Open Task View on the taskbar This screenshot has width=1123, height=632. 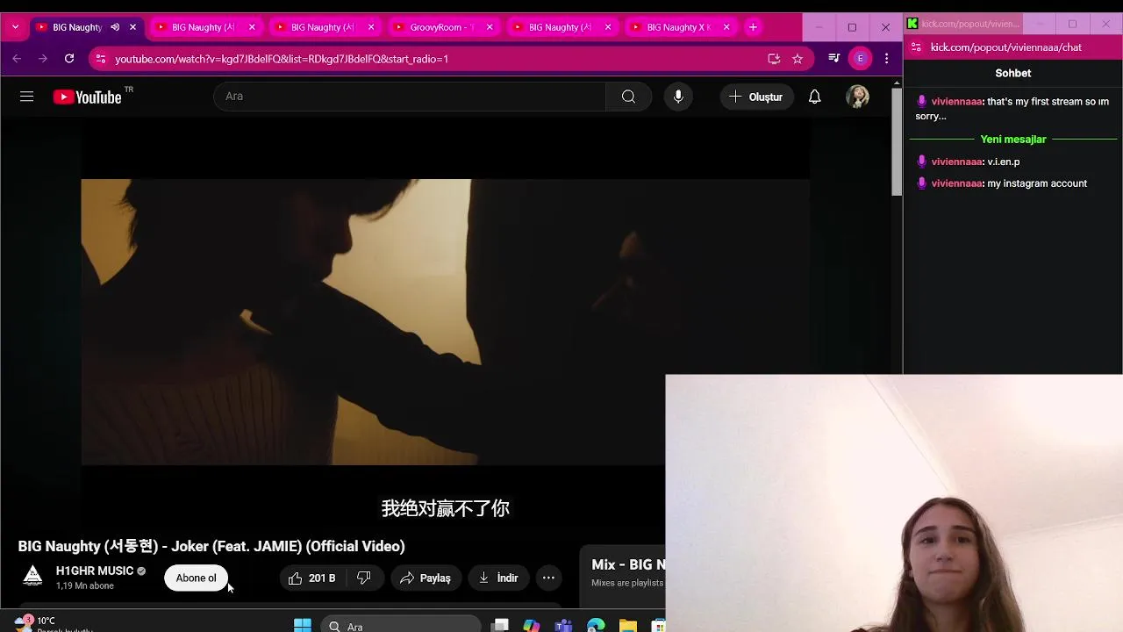click(500, 626)
